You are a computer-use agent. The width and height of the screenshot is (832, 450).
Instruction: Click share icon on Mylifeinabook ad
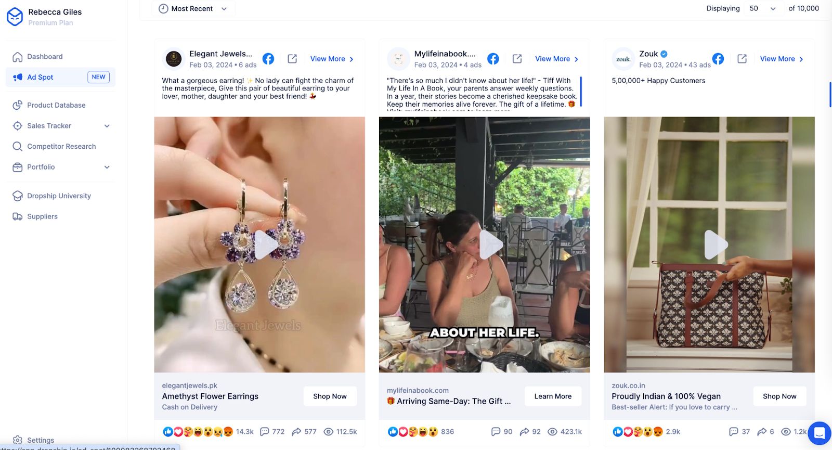click(x=525, y=432)
